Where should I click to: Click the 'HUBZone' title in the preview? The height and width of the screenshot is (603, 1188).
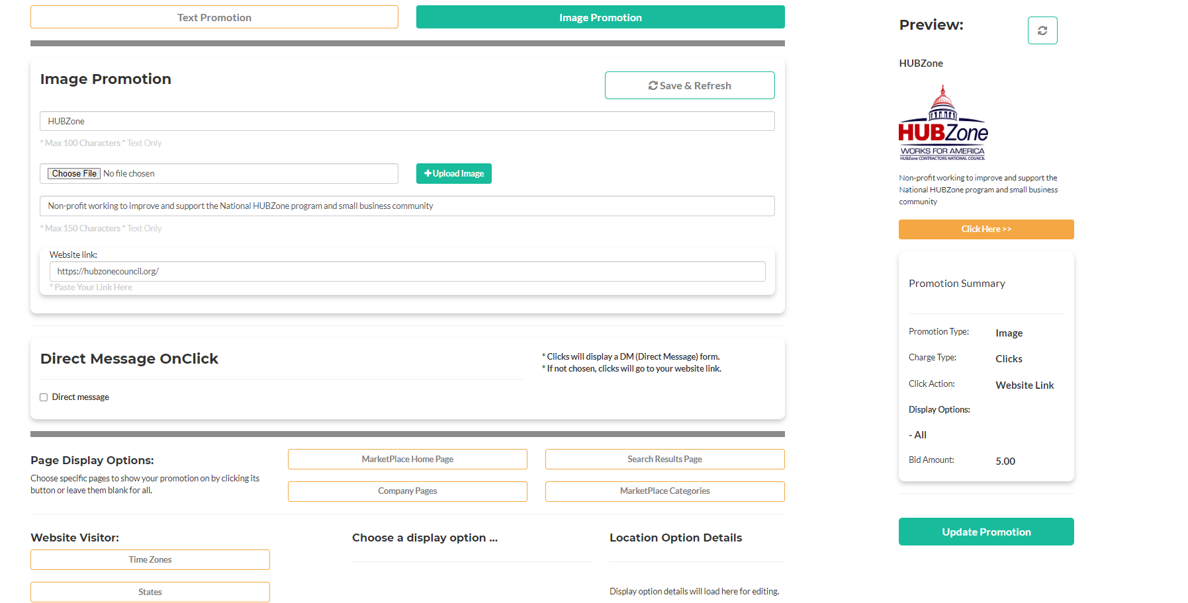coord(921,63)
